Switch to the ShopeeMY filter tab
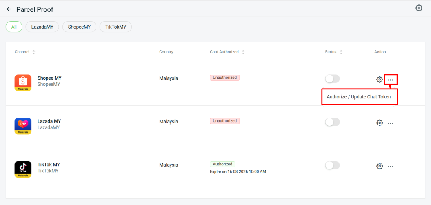The image size is (431, 205). point(79,27)
